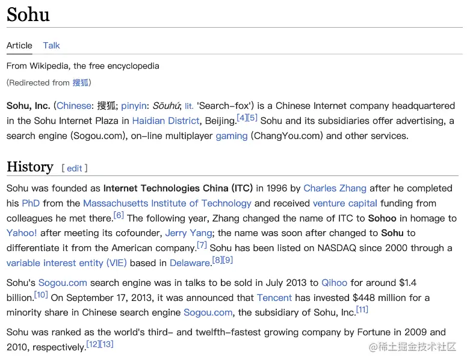The width and height of the screenshot is (467, 363).
Task: Click the History section heading
Action: click(x=30, y=167)
